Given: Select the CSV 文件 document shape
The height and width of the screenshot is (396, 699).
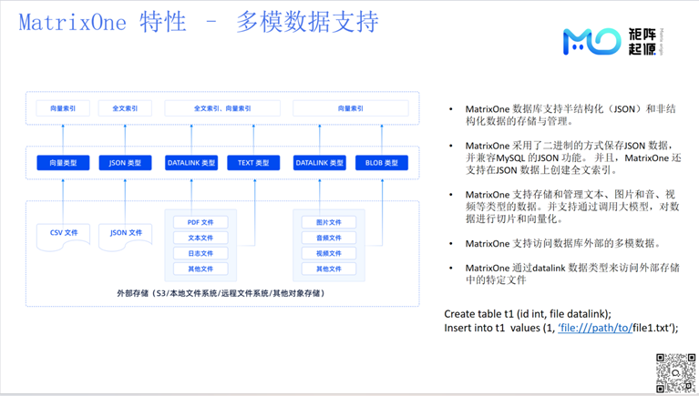Looking at the screenshot, I should (x=63, y=236).
